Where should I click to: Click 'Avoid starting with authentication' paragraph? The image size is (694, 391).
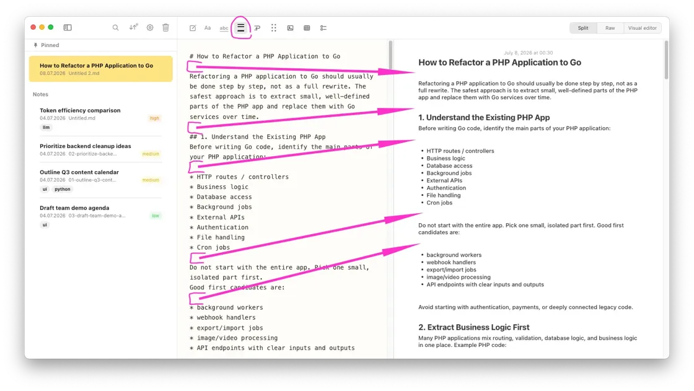point(525,307)
